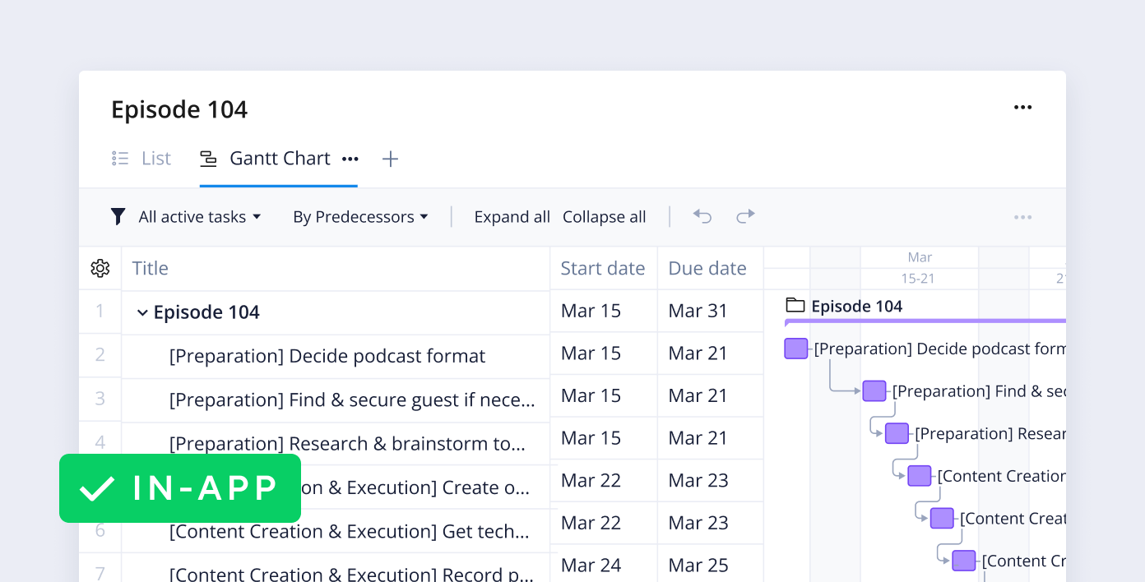Collapse the Episode 104 row chevron
The height and width of the screenshot is (582, 1145).
[142, 312]
